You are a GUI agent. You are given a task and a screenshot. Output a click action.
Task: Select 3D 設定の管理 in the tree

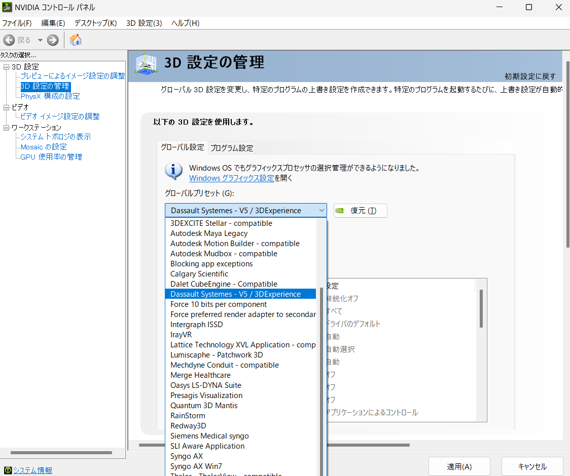(46, 86)
